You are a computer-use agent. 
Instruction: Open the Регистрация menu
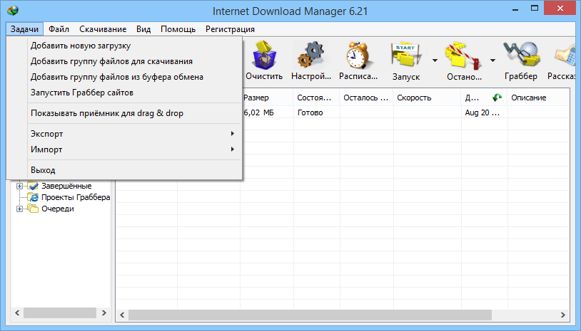click(x=230, y=29)
